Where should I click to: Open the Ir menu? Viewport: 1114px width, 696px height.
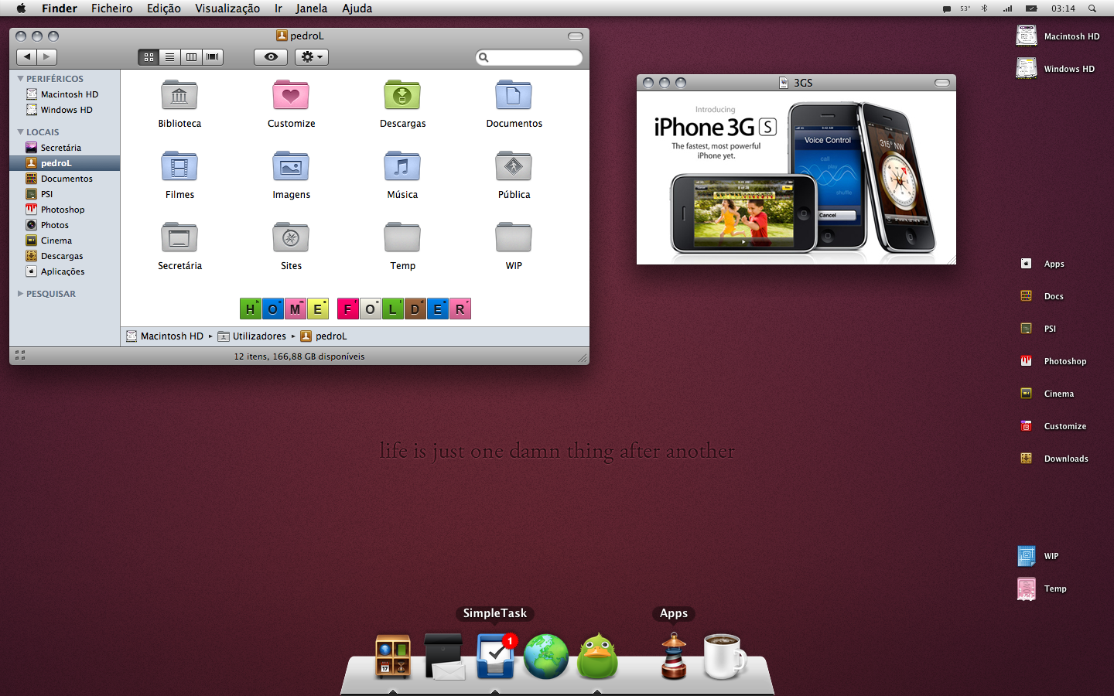pos(278,9)
